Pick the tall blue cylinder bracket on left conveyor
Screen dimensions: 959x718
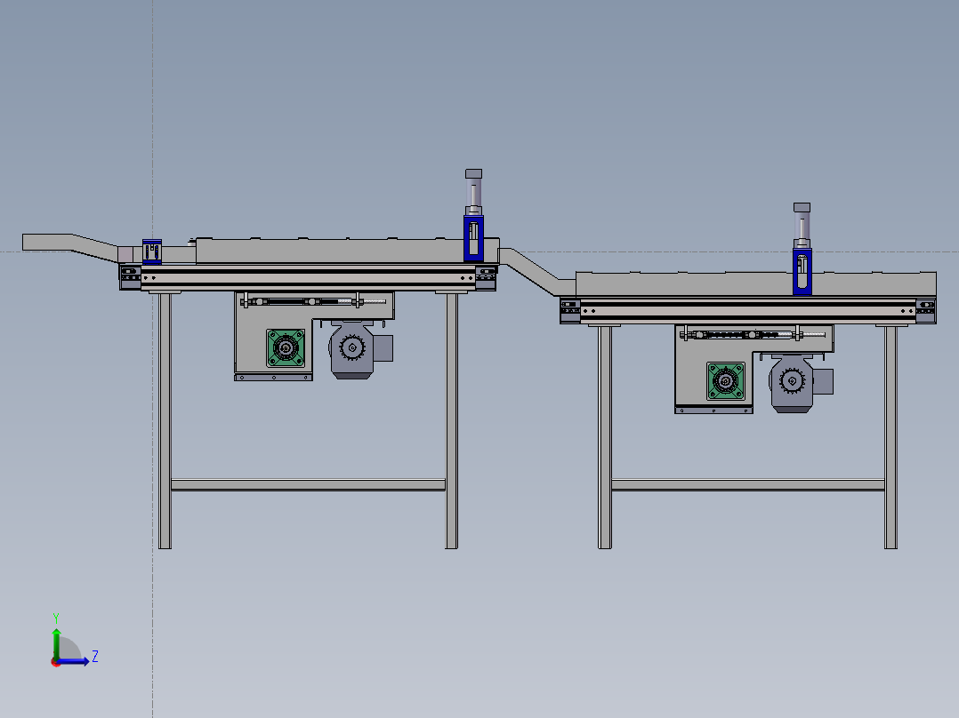(x=473, y=238)
